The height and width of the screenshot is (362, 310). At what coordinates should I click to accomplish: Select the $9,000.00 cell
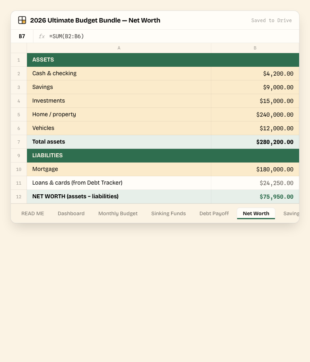click(255, 87)
